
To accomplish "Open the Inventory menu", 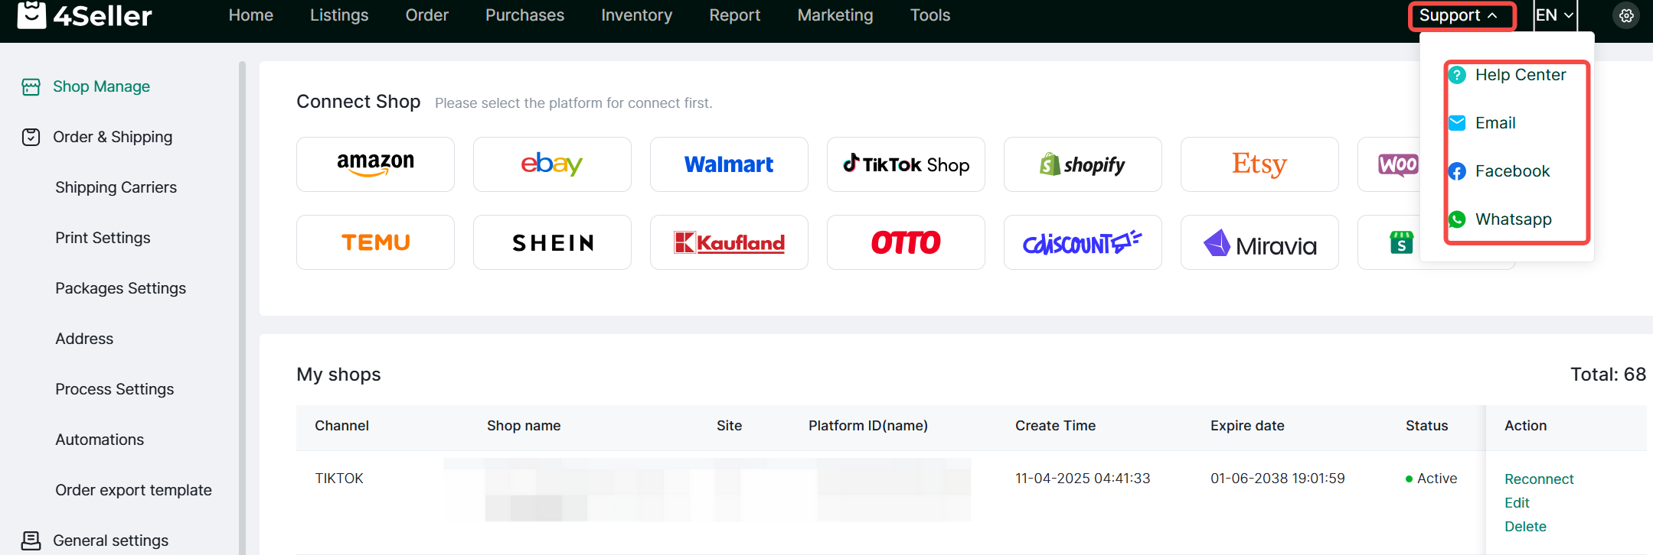I will 636,15.
